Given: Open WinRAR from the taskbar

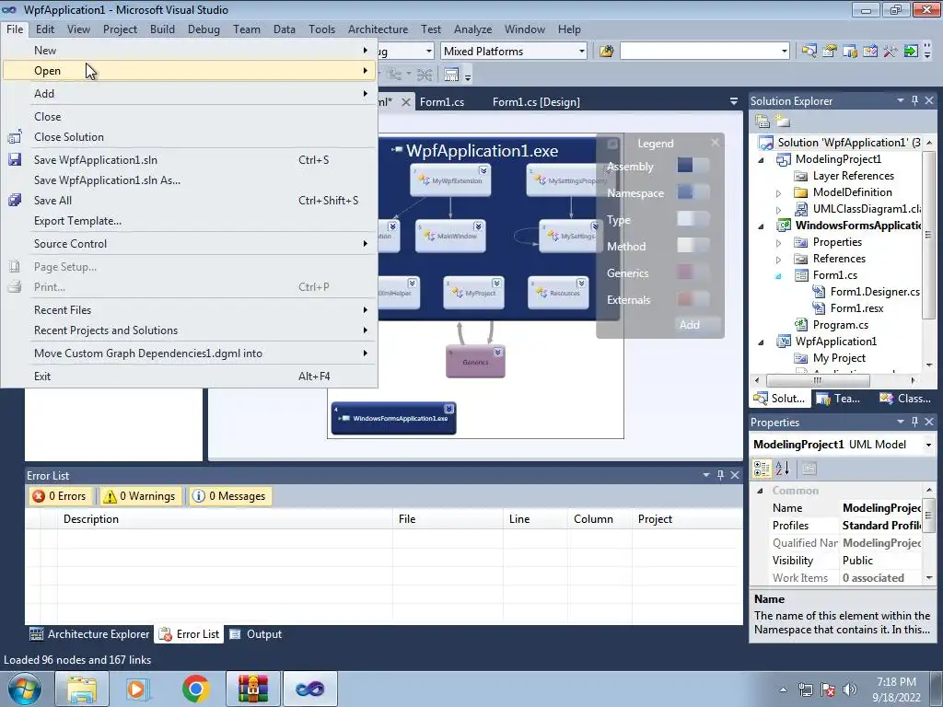Looking at the screenshot, I should point(253,689).
